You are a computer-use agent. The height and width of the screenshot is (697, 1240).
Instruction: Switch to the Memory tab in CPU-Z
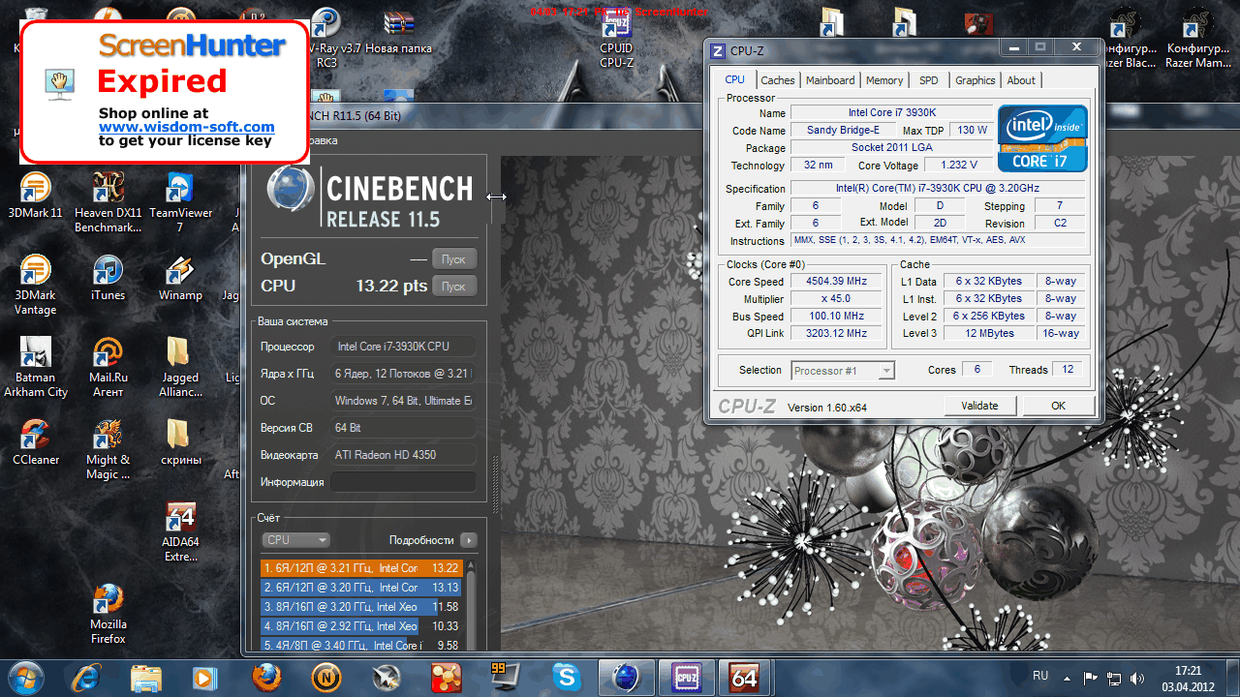(883, 80)
